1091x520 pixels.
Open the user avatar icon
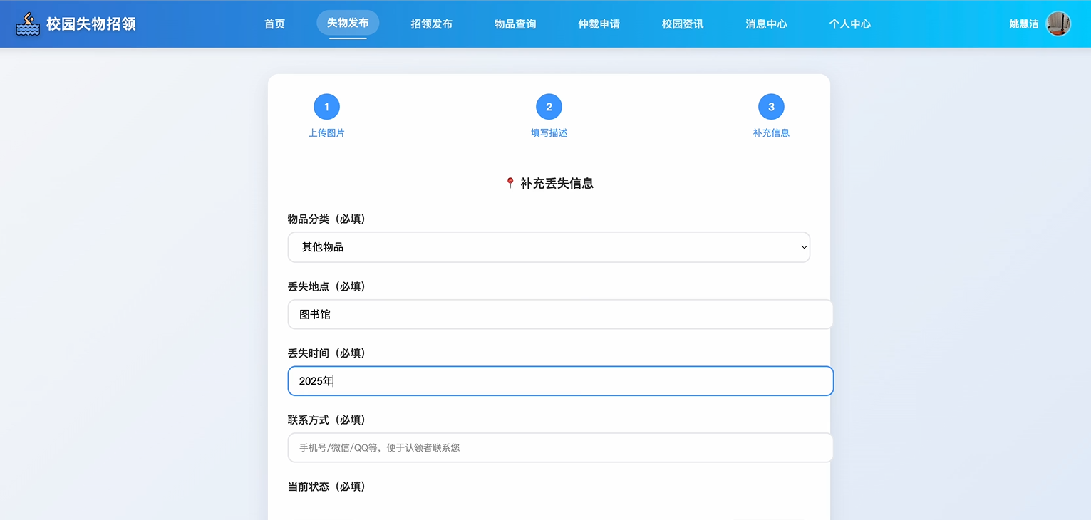(1058, 24)
